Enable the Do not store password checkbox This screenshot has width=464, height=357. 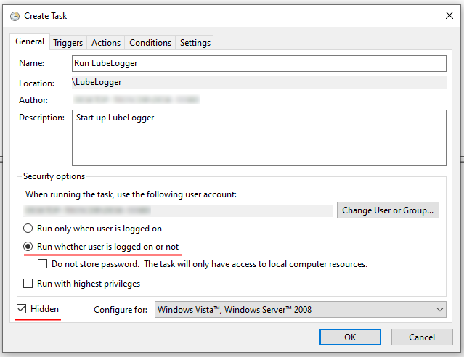coord(43,264)
